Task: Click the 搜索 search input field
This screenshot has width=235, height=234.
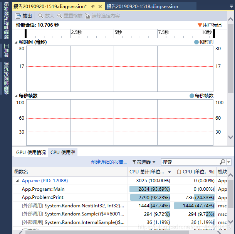Action: [190, 162]
